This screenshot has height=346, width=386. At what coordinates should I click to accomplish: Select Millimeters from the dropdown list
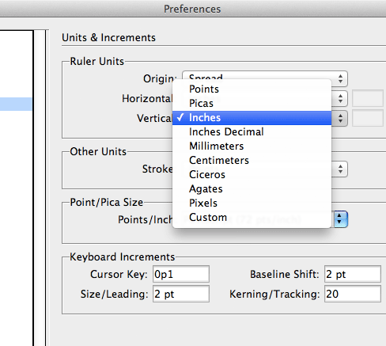coord(252,146)
